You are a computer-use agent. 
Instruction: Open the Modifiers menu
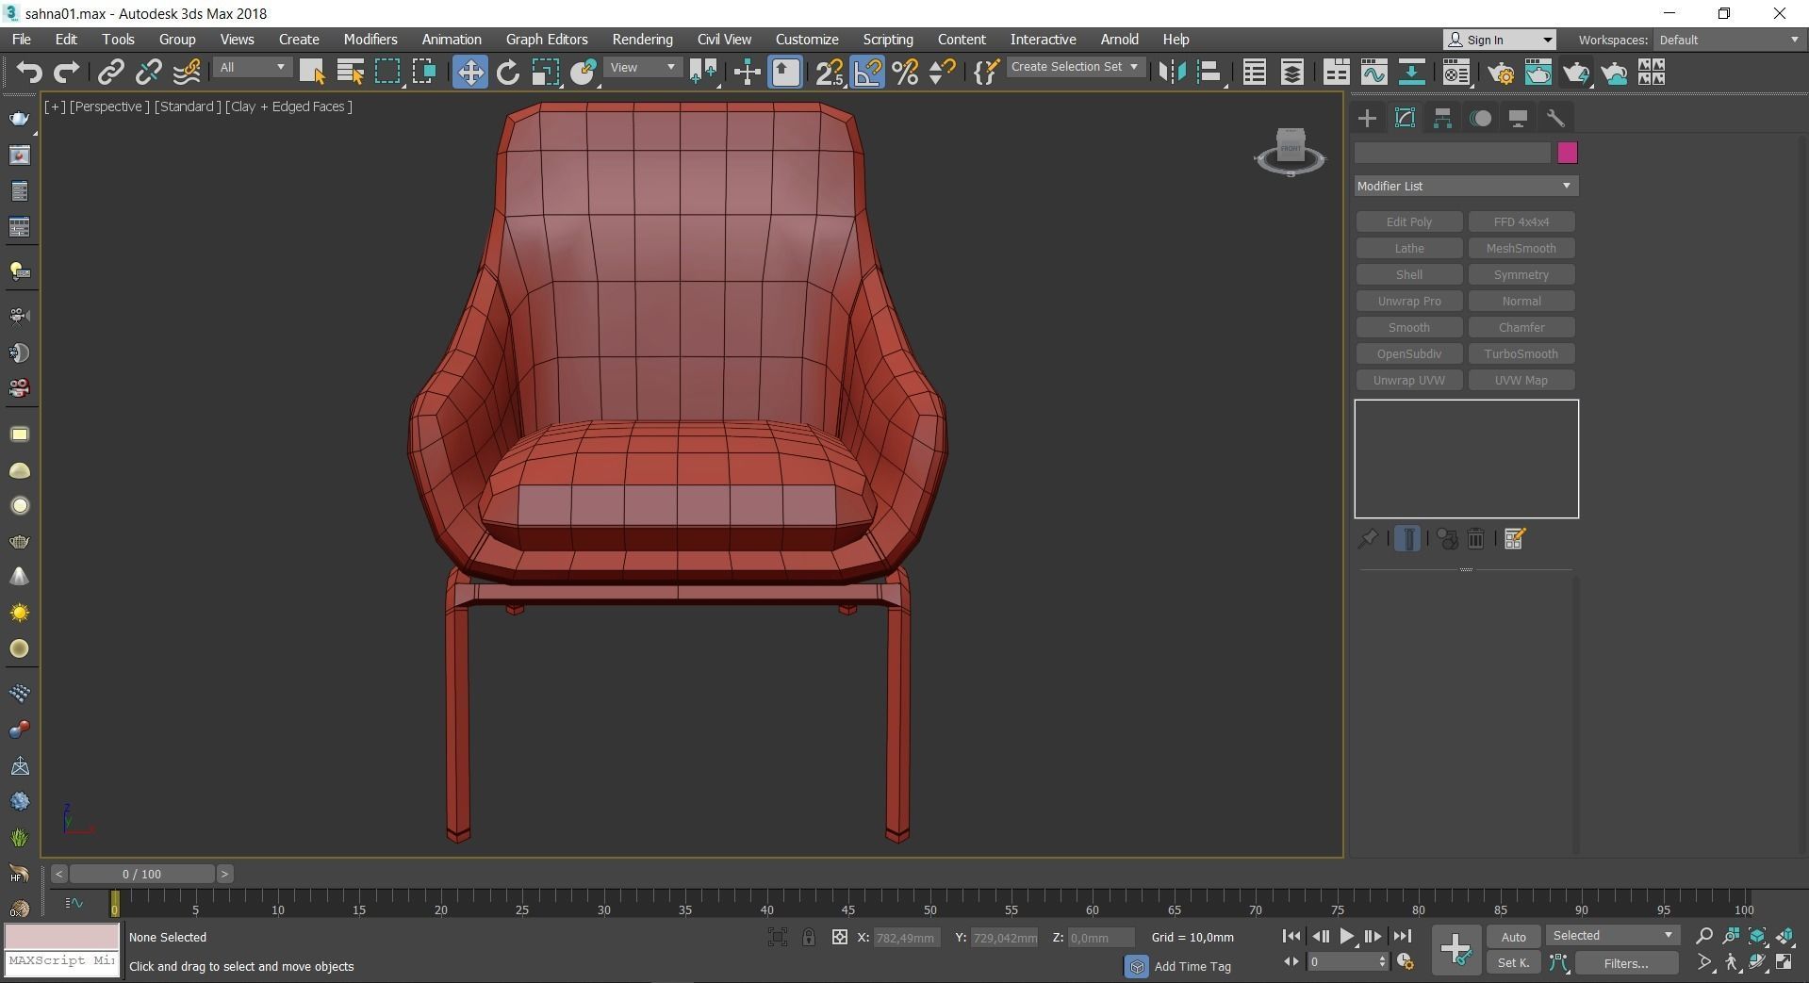pos(370,40)
